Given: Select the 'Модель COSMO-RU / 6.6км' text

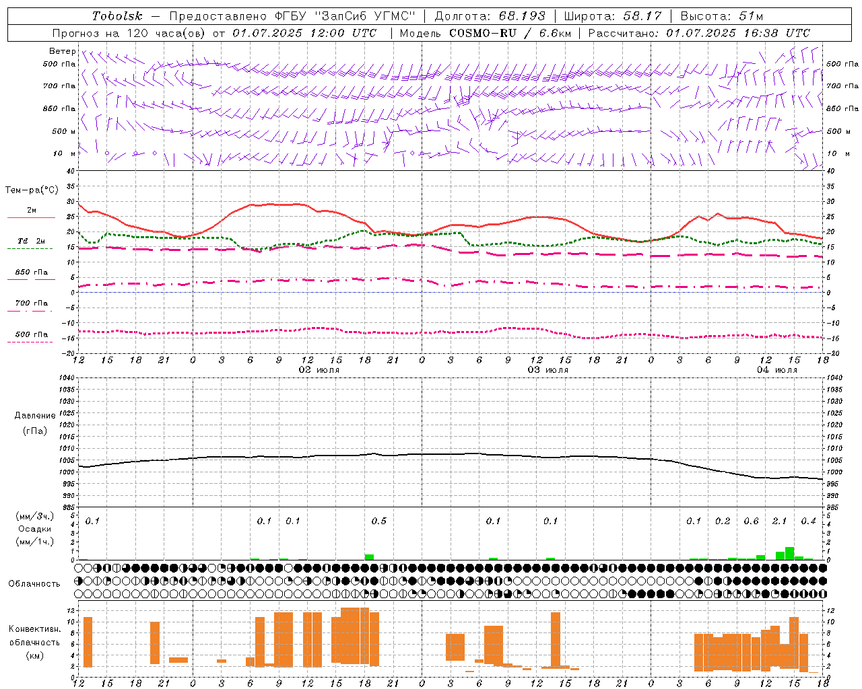Looking at the screenshot, I should 485,33.
